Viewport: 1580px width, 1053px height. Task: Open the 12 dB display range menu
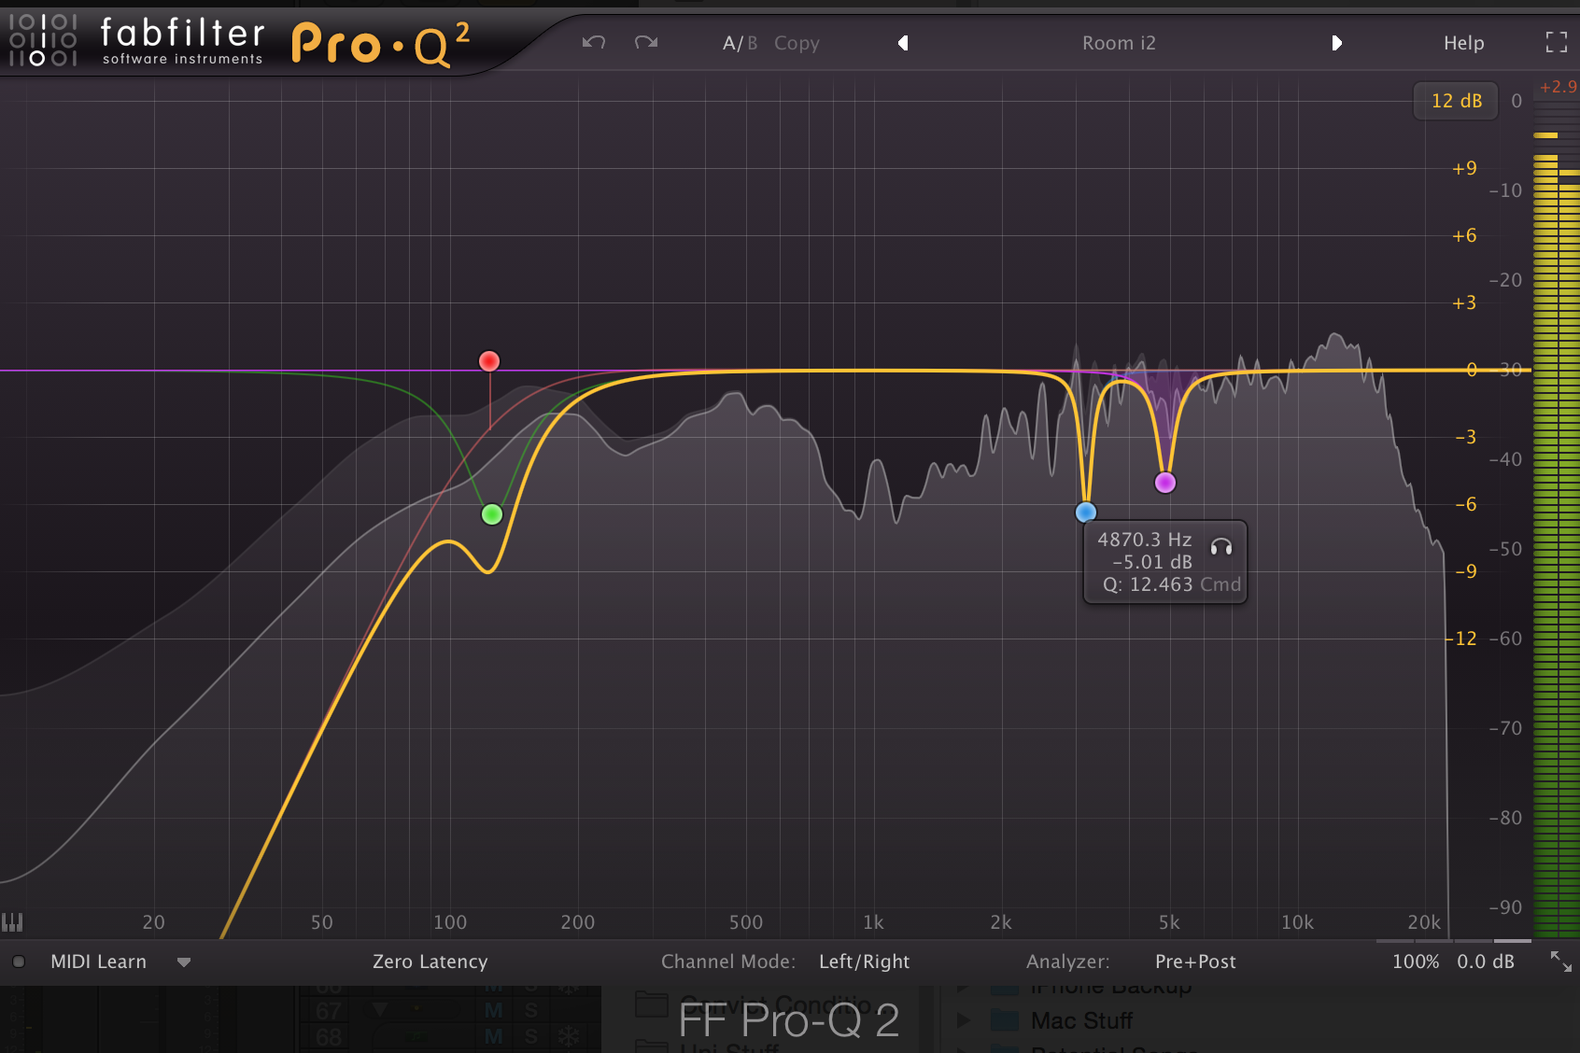[x=1456, y=101]
